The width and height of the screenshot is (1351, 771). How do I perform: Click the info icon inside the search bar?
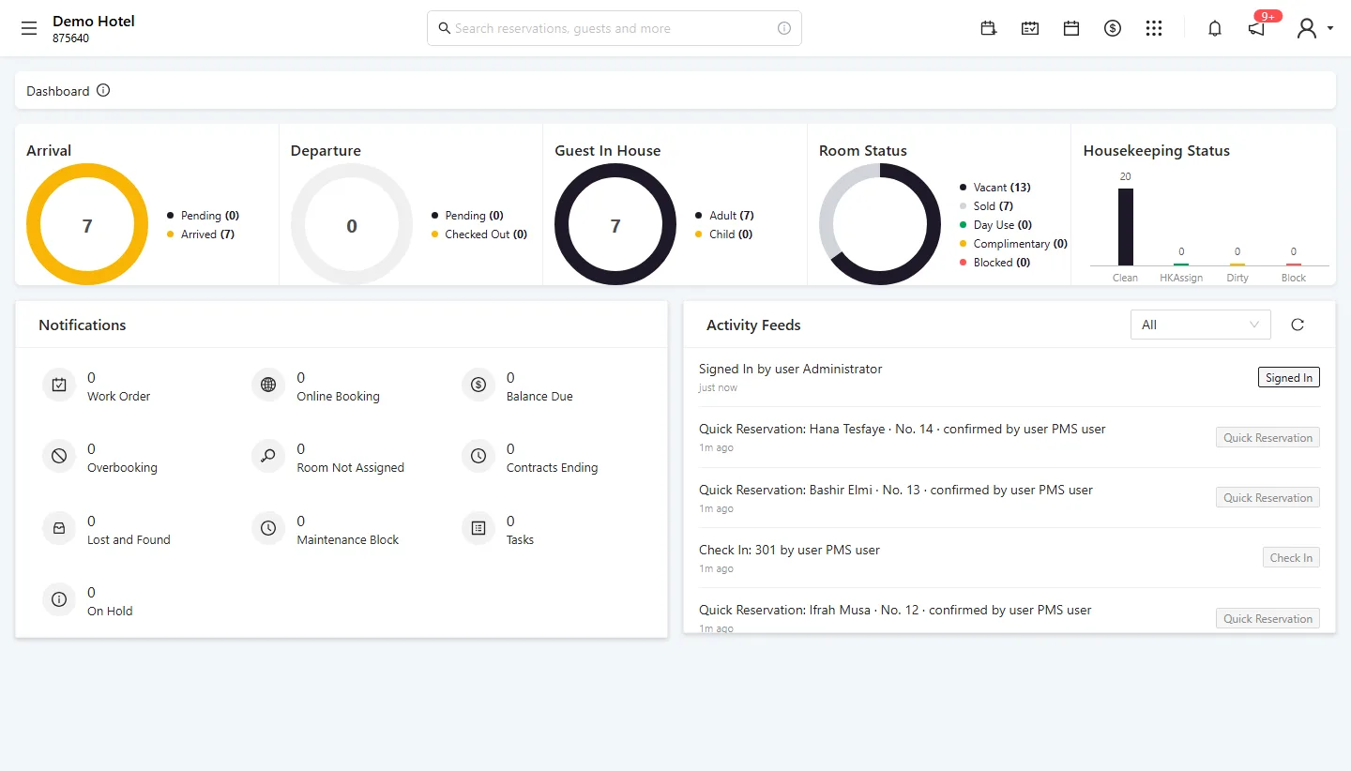[784, 28]
